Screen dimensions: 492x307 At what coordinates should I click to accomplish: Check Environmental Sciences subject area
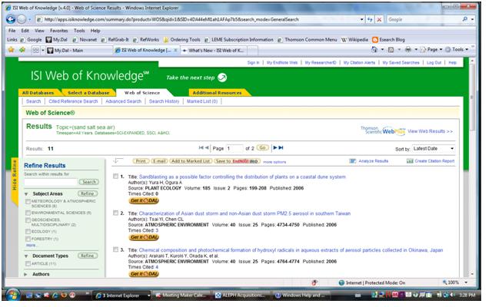[28, 213]
